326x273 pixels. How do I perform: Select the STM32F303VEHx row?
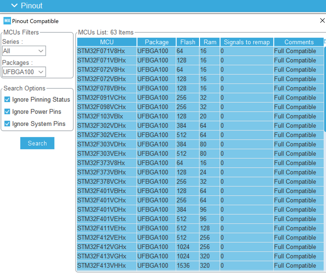(200, 154)
